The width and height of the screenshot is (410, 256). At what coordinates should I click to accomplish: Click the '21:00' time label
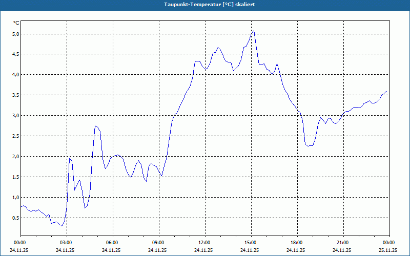(343, 243)
